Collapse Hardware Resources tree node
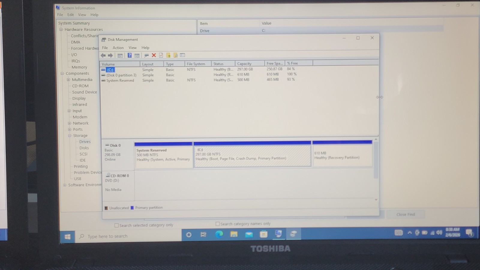Screen dimensions: 480x270 (x=61, y=29)
